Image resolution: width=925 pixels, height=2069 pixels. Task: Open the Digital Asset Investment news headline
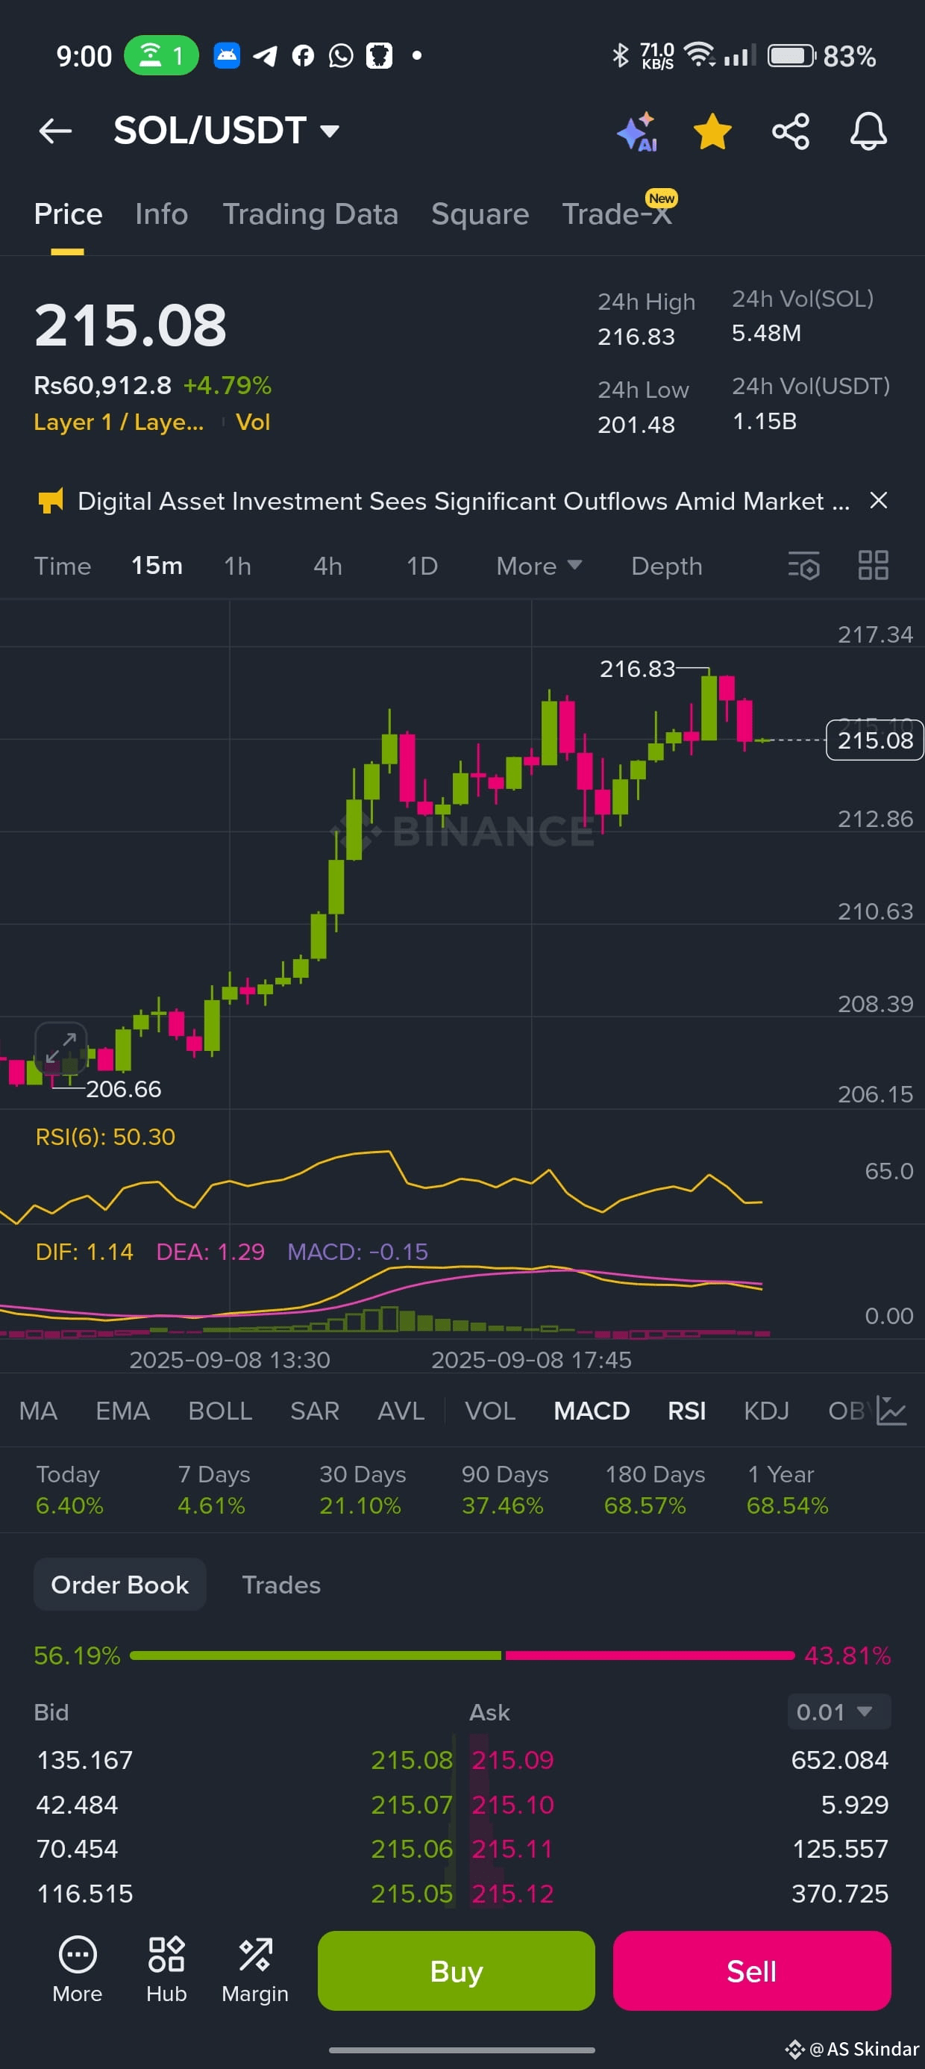click(x=463, y=501)
